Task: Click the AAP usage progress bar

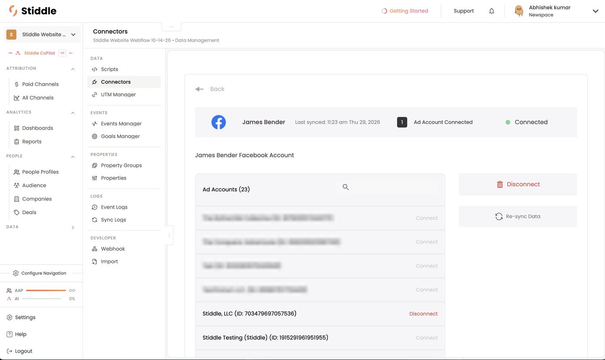Action: [46, 290]
